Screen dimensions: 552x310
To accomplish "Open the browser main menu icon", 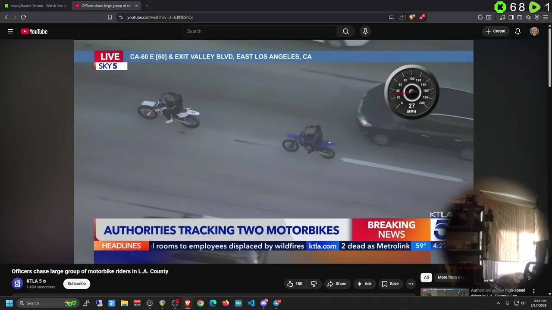I will click(x=546, y=17).
